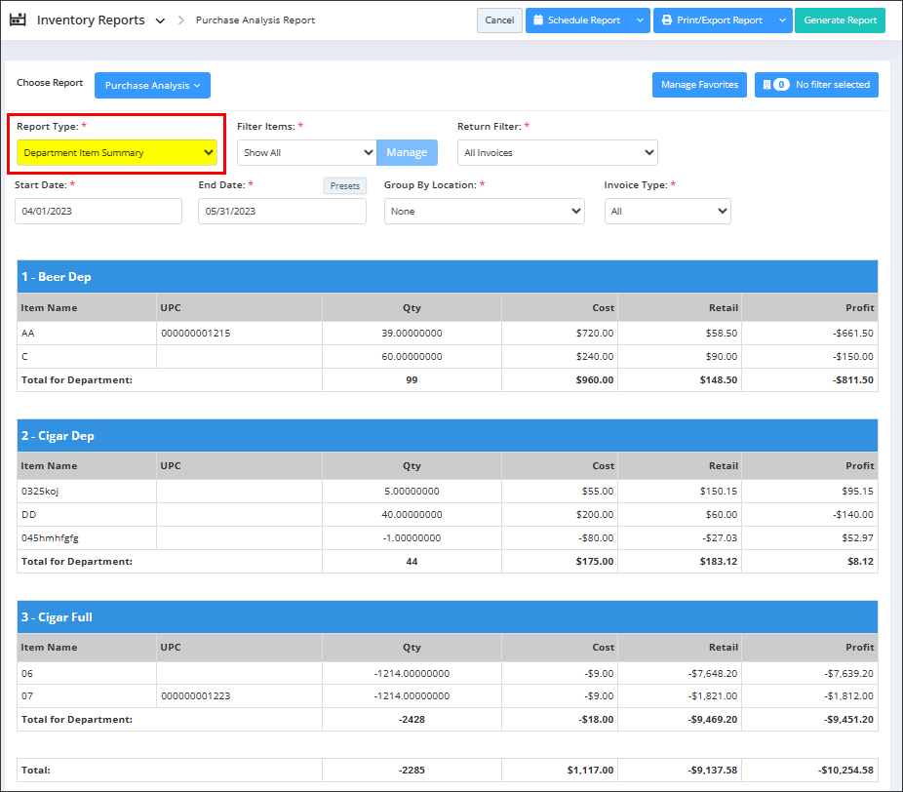Open the Invoice Type dropdown
The height and width of the screenshot is (792, 903).
pos(667,212)
